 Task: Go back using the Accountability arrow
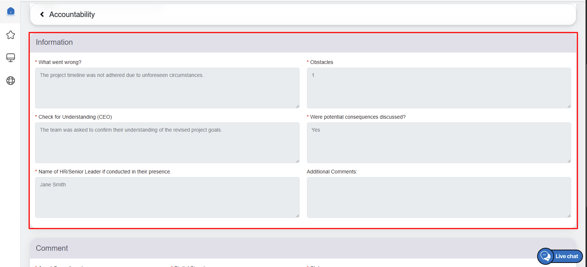click(x=42, y=14)
